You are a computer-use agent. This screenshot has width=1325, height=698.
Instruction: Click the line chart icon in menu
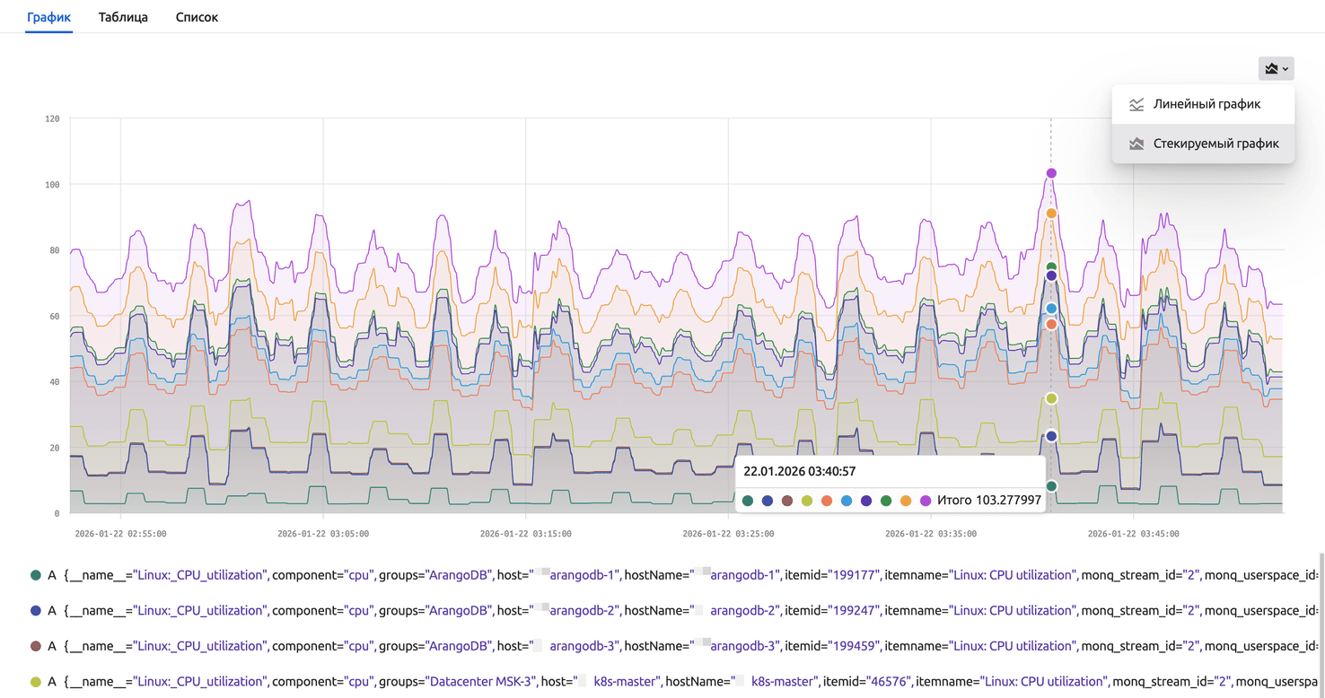pyautogui.click(x=1136, y=104)
